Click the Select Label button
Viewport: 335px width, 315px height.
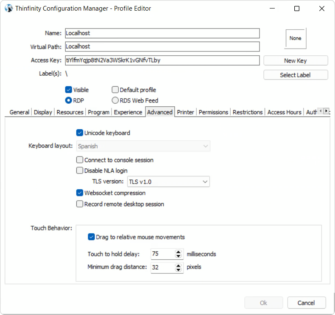pos(296,75)
